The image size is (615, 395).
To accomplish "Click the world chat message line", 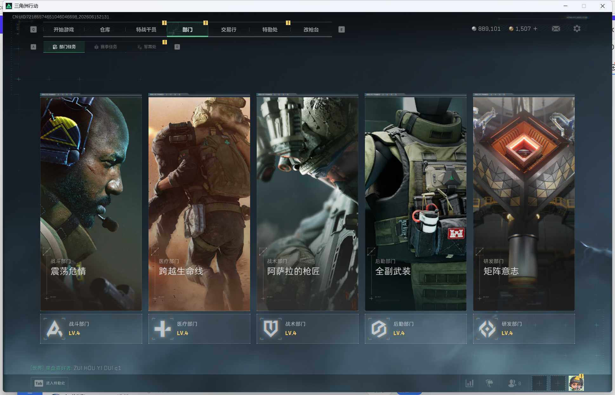I will pyautogui.click(x=76, y=368).
